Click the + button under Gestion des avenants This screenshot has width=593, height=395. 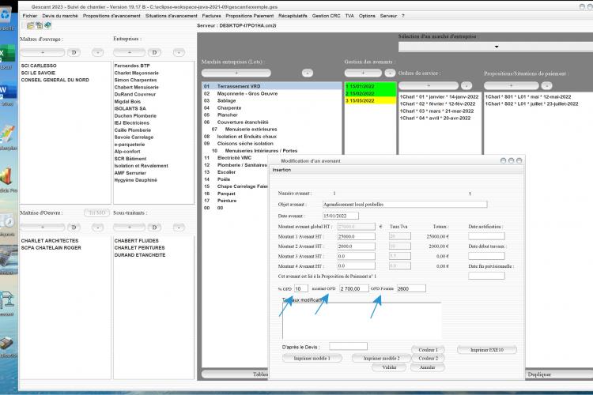tap(363, 73)
